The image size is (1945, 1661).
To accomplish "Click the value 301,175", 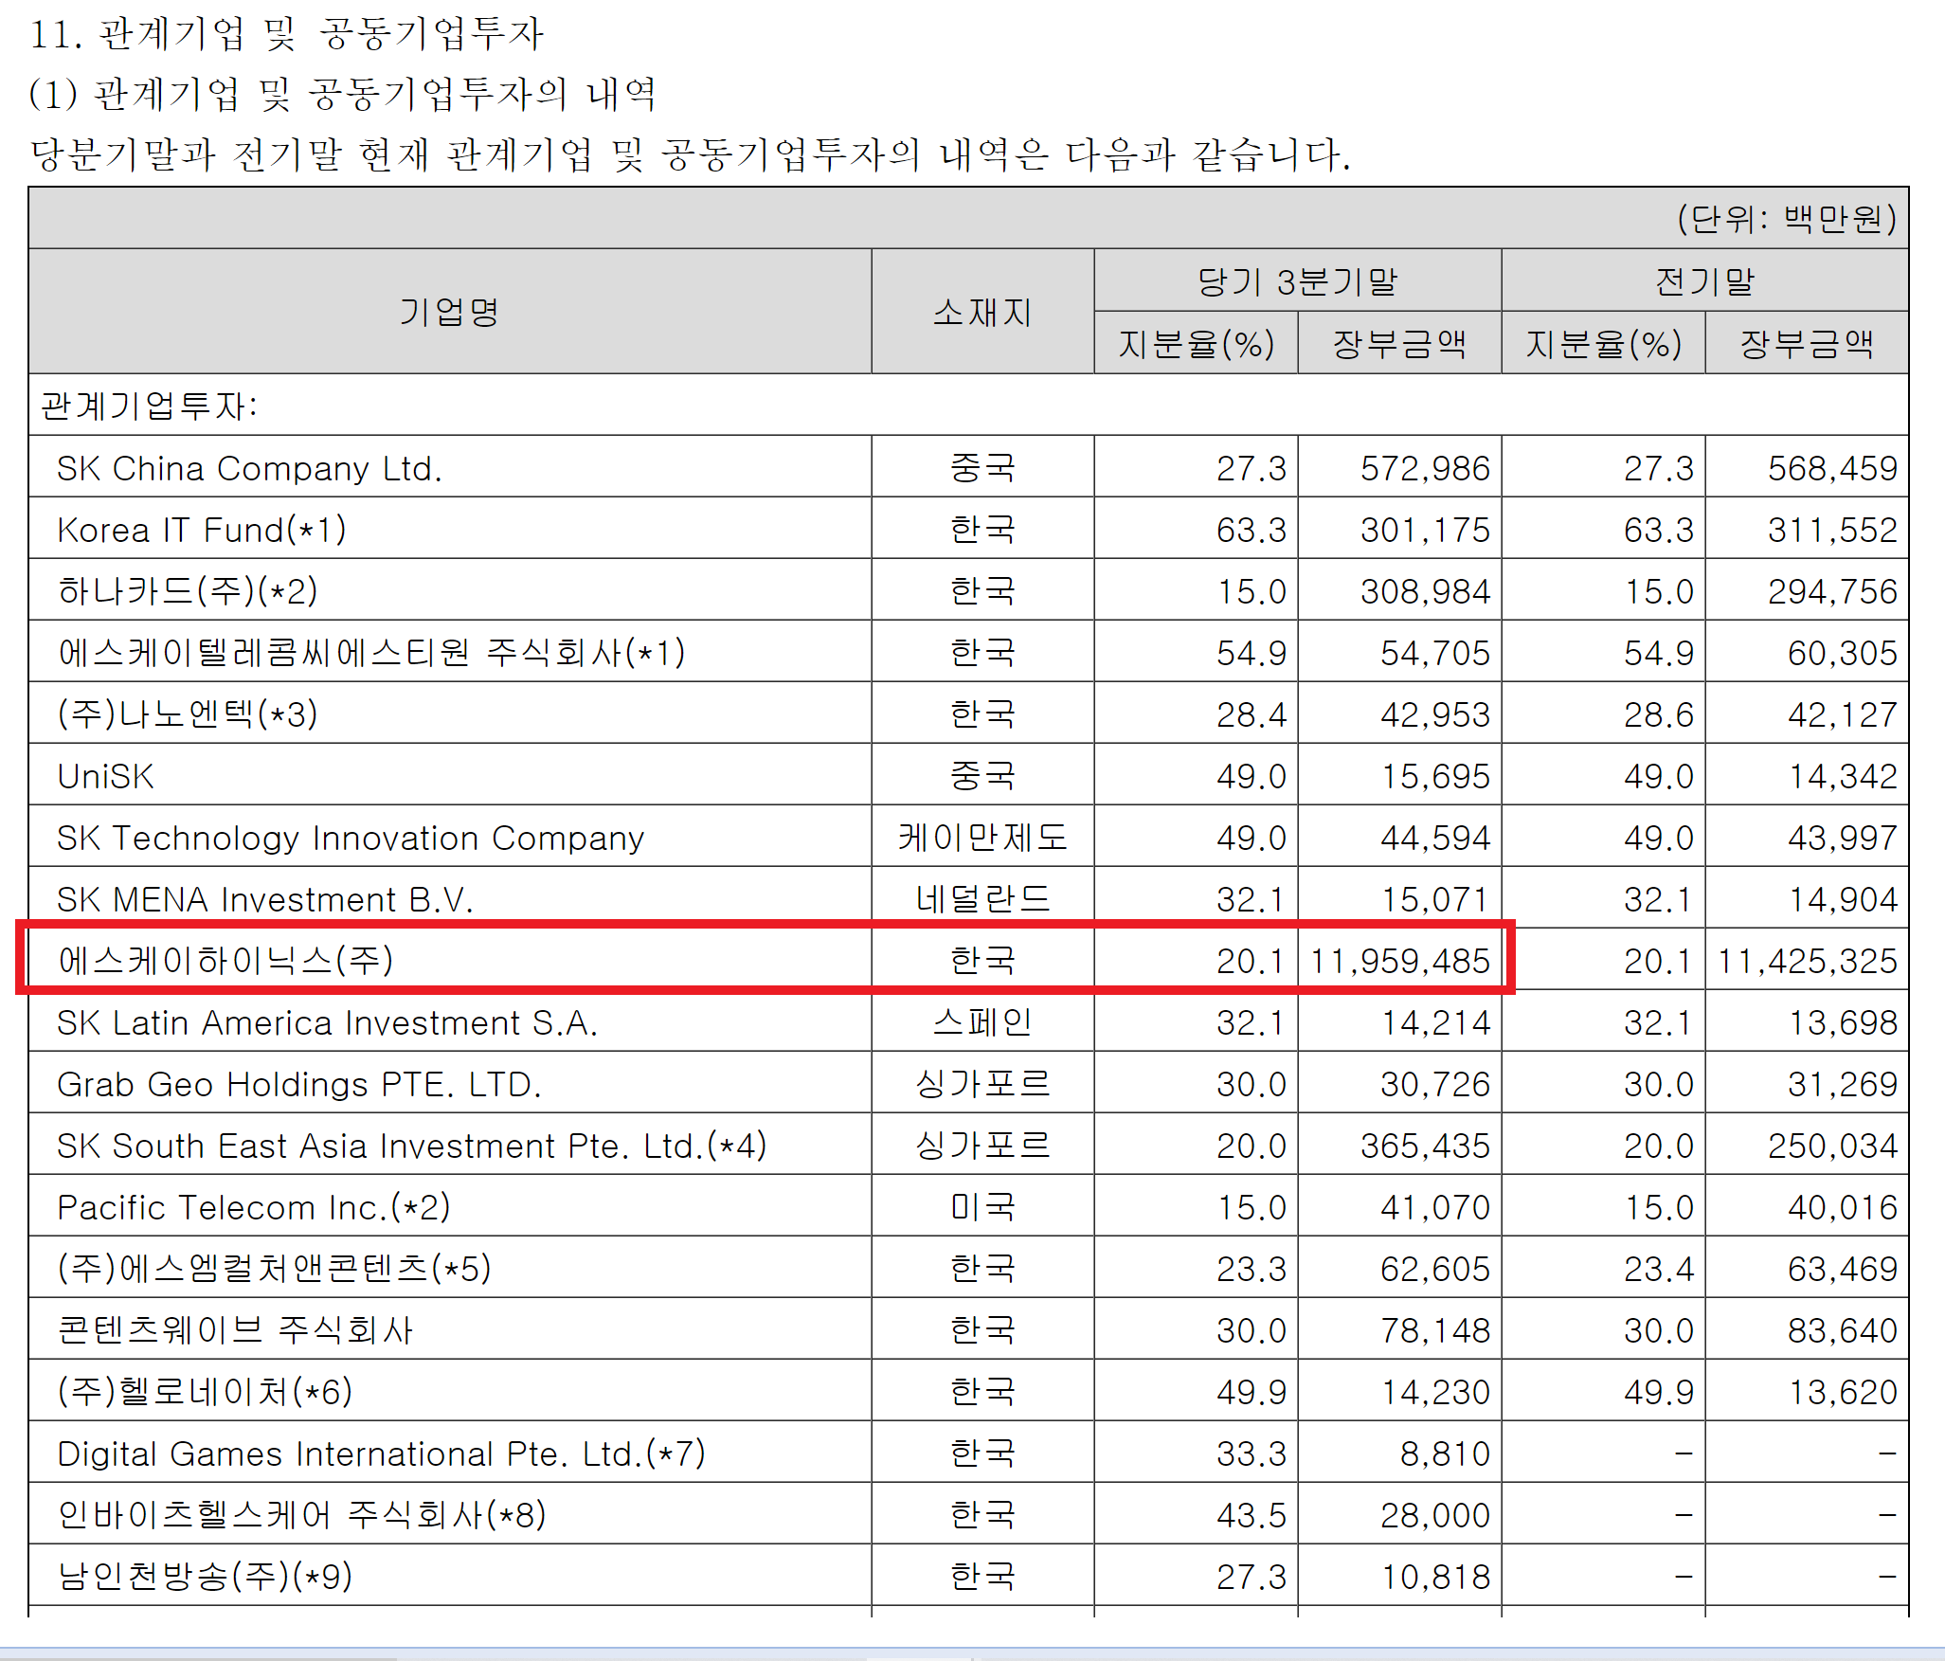I will click(x=1425, y=530).
